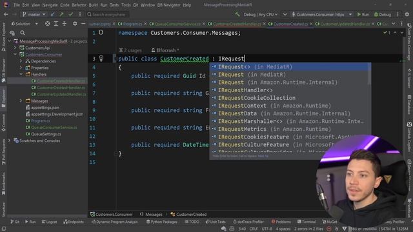Click the Run button in toolbar

363,14
